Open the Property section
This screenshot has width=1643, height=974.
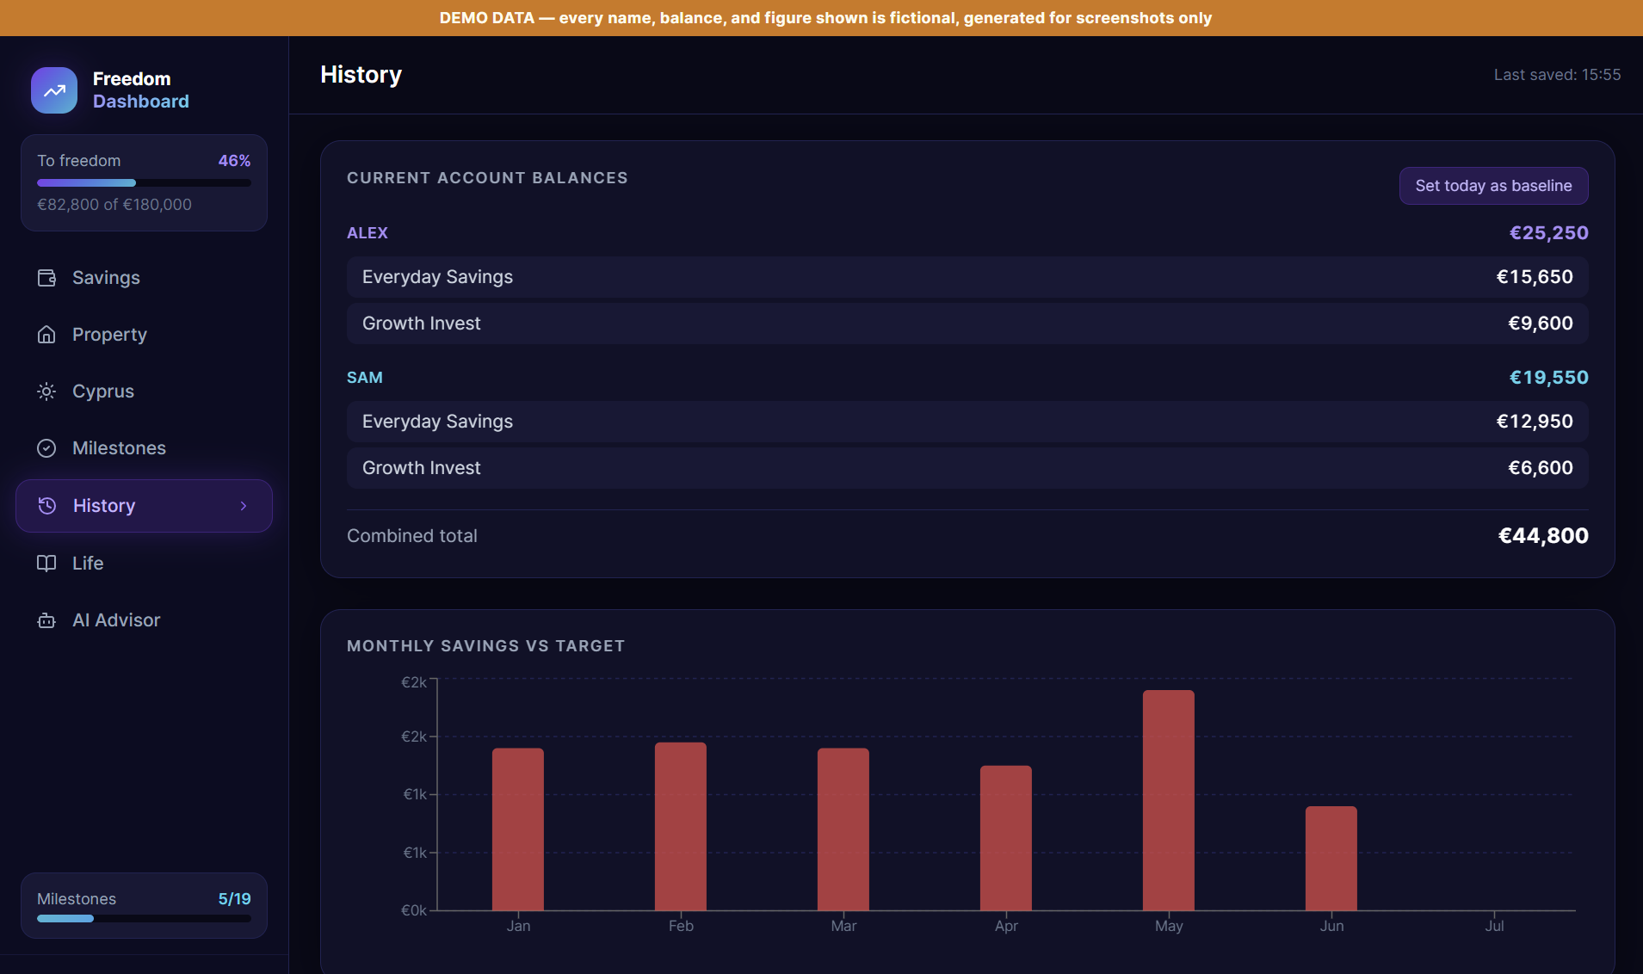[144, 335]
